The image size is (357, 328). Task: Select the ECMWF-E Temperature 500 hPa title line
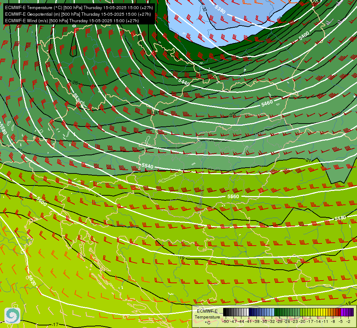click(79, 8)
